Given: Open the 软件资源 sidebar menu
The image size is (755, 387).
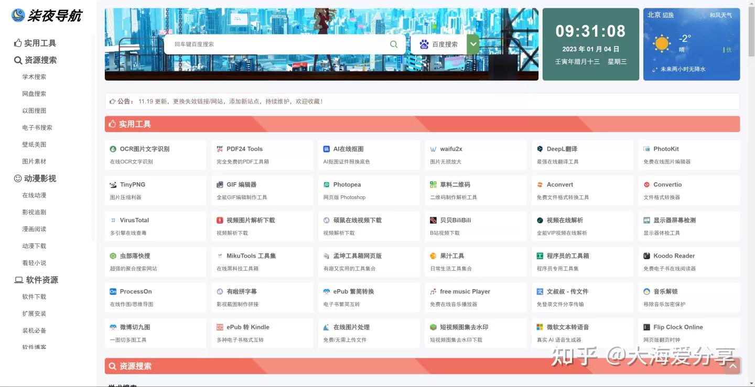Looking at the screenshot, I should pos(35,280).
